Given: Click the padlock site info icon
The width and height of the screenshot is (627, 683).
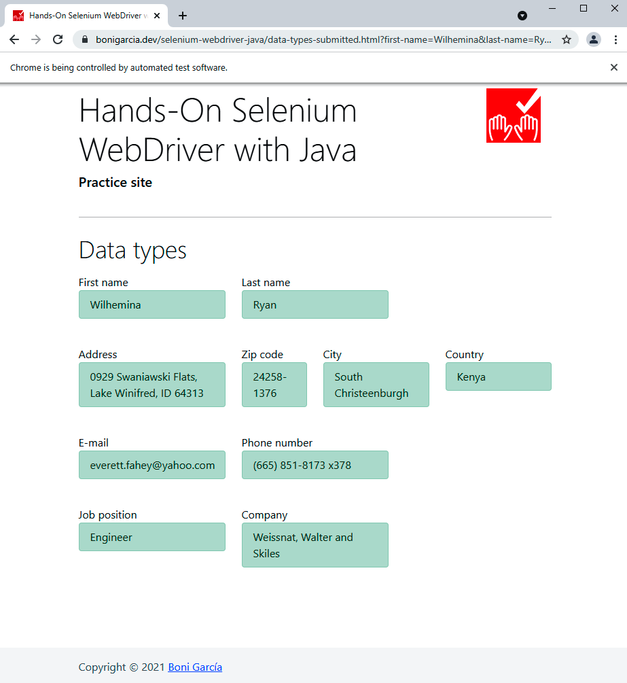Looking at the screenshot, I should click(85, 39).
